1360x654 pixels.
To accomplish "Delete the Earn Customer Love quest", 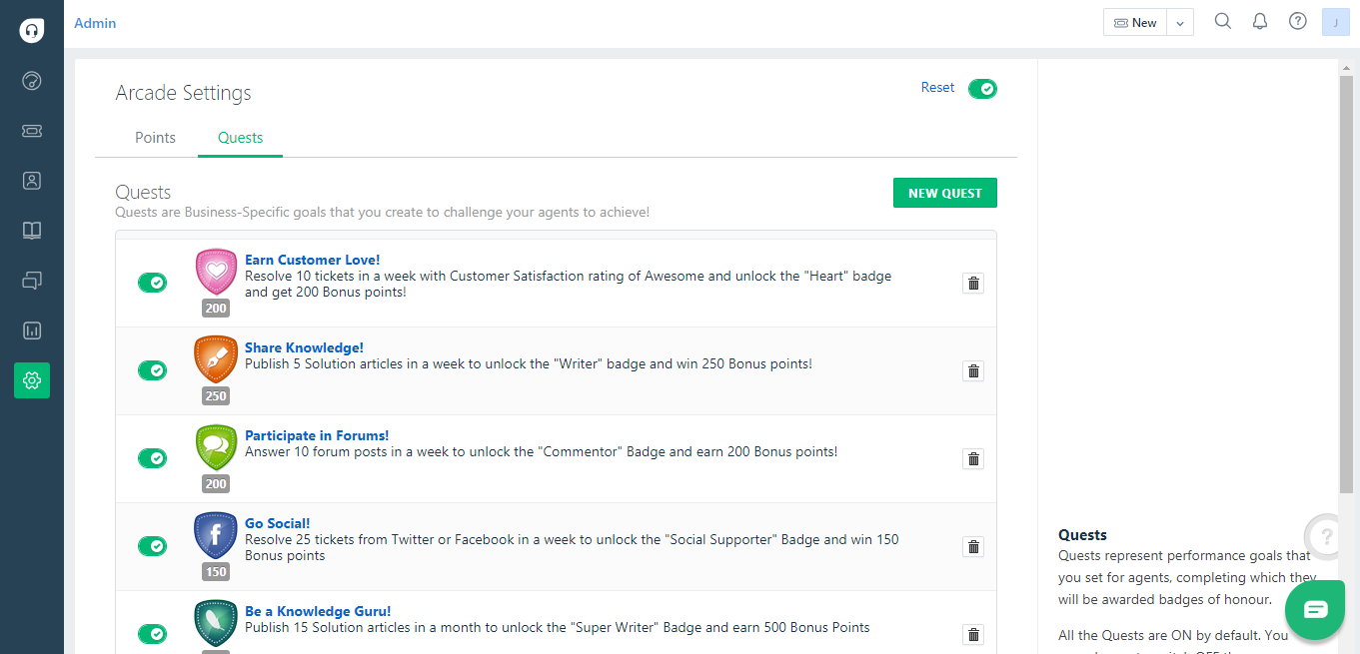I will coord(972,284).
